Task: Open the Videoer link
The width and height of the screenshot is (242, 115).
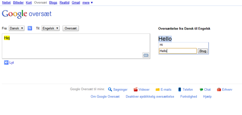Action: (x=144, y=89)
